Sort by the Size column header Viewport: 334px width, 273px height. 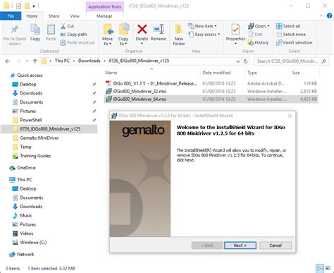[x=296, y=73]
